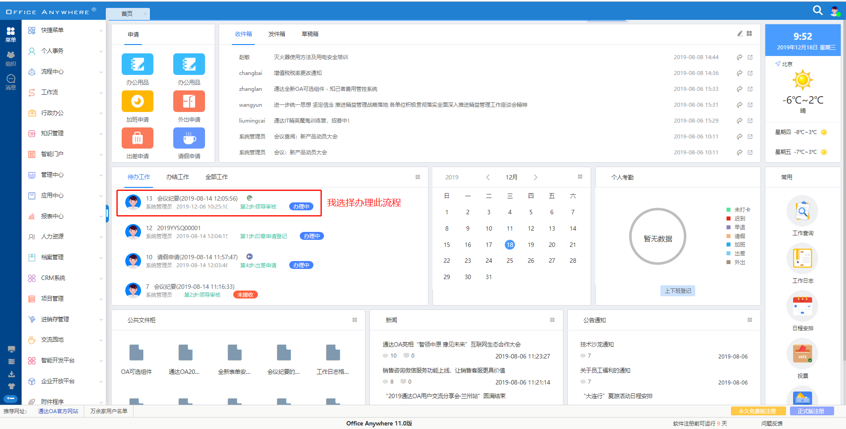Go to previous month in calendar
Screen dimensions: 846x429
[x=488, y=177]
